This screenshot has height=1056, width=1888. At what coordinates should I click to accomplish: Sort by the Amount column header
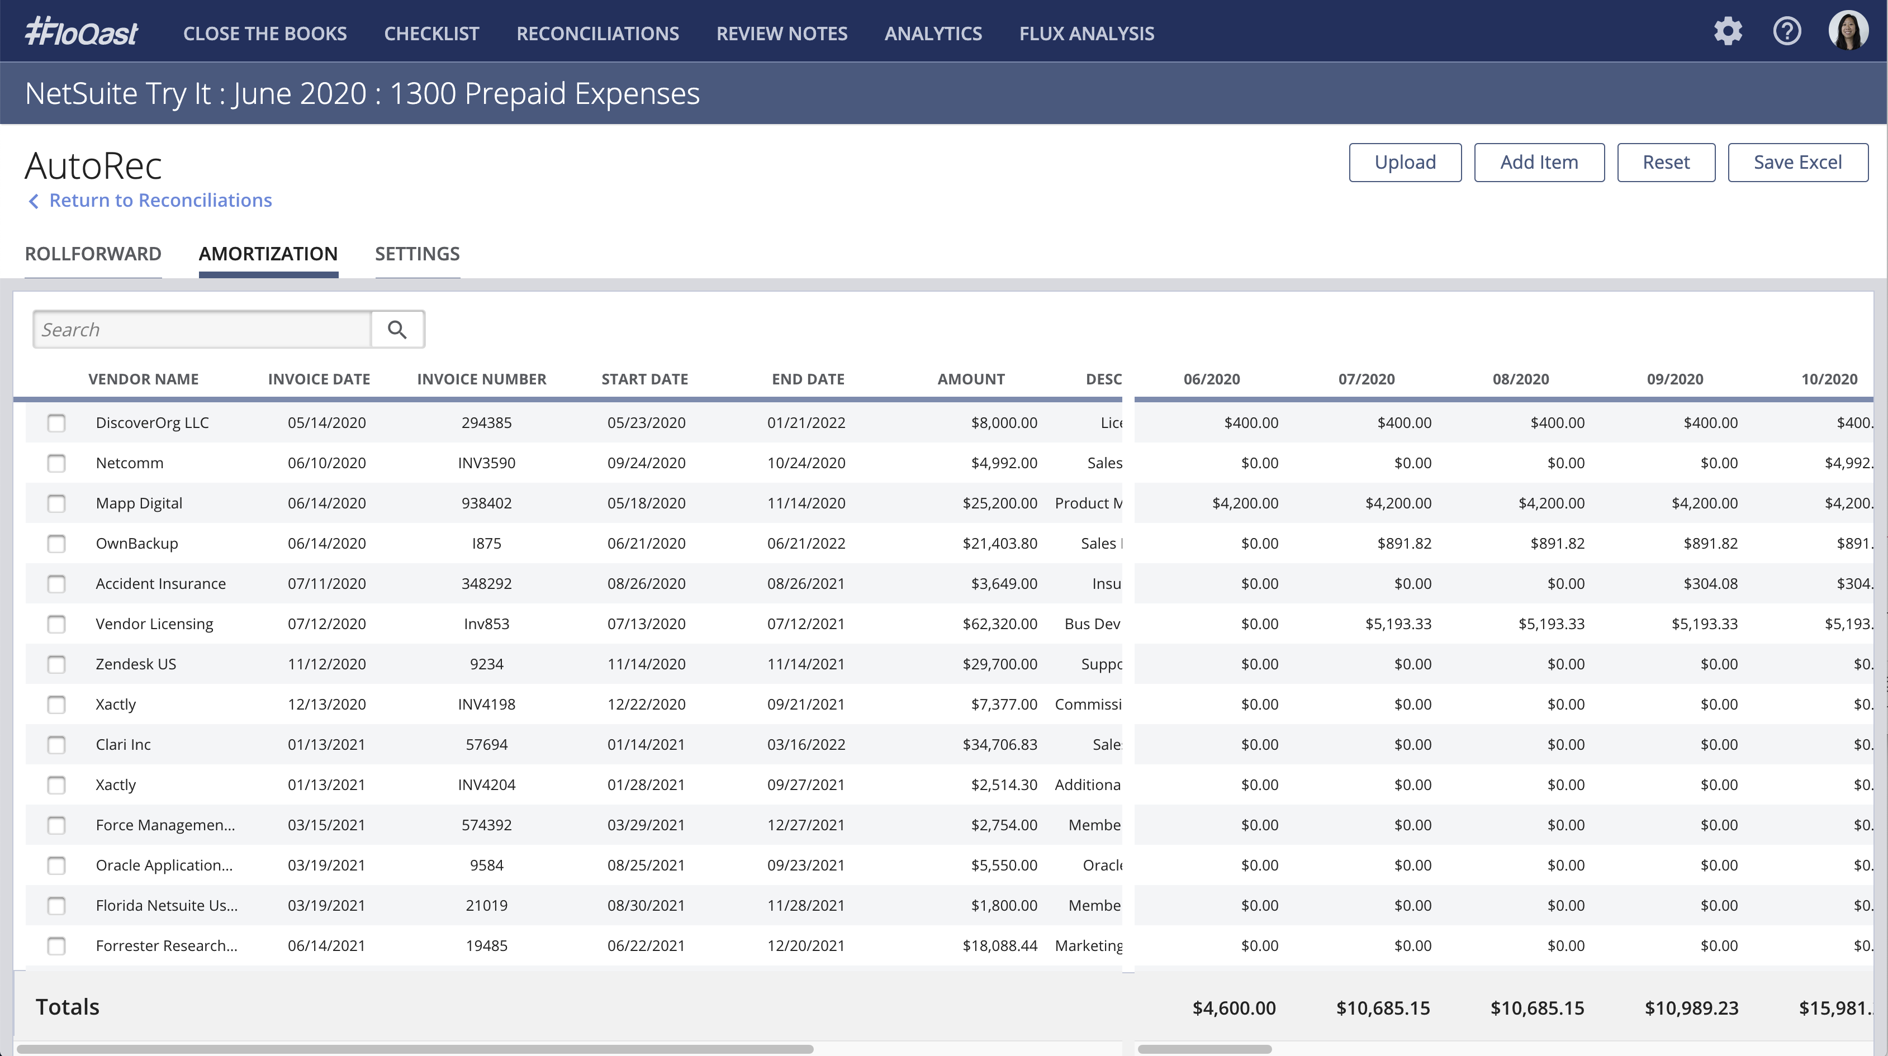click(970, 379)
